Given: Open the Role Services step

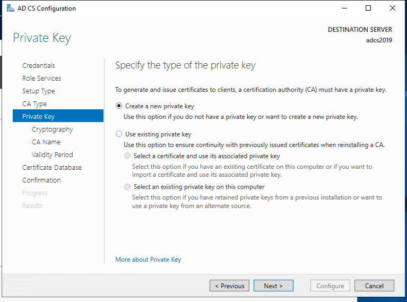Looking at the screenshot, I should pyautogui.click(x=41, y=79).
